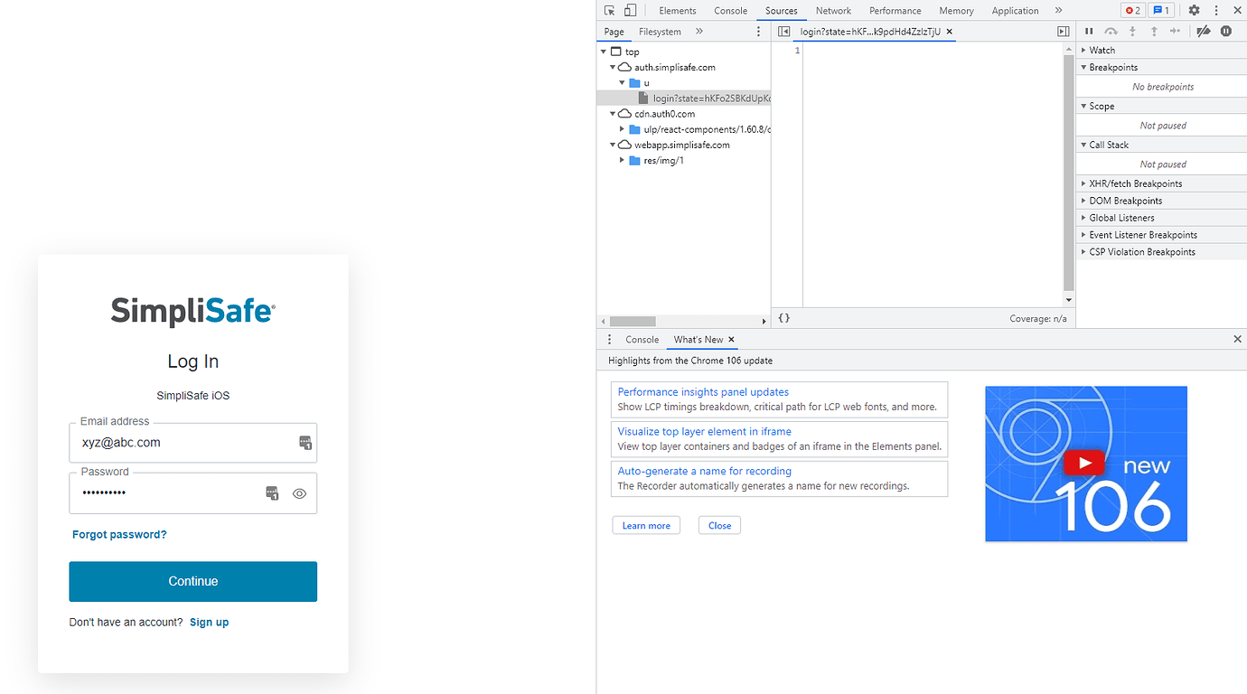Expand DOM Breakpoints section
1247x694 pixels.
(1161, 201)
